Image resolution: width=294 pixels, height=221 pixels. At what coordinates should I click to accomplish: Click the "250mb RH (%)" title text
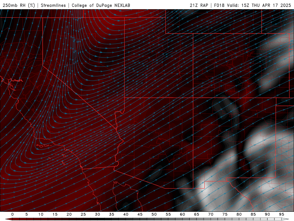(19, 5)
